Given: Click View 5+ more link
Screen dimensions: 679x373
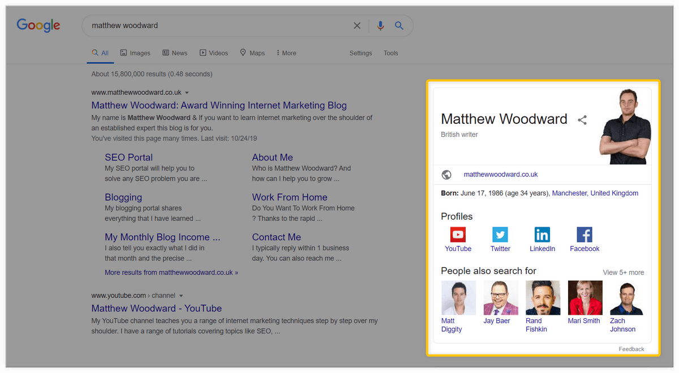Looking at the screenshot, I should pyautogui.click(x=623, y=272).
